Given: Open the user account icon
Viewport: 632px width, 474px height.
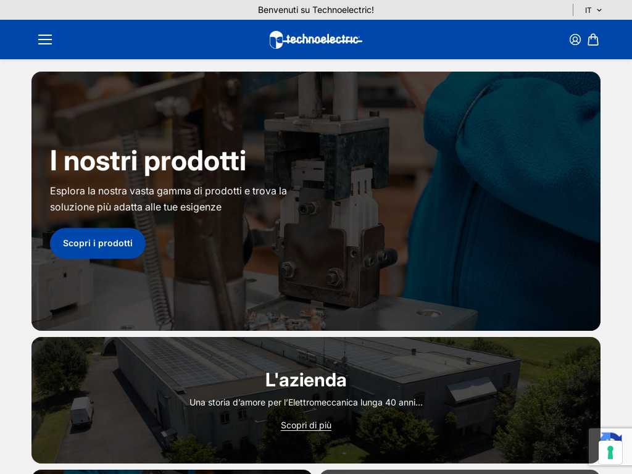Looking at the screenshot, I should (575, 39).
